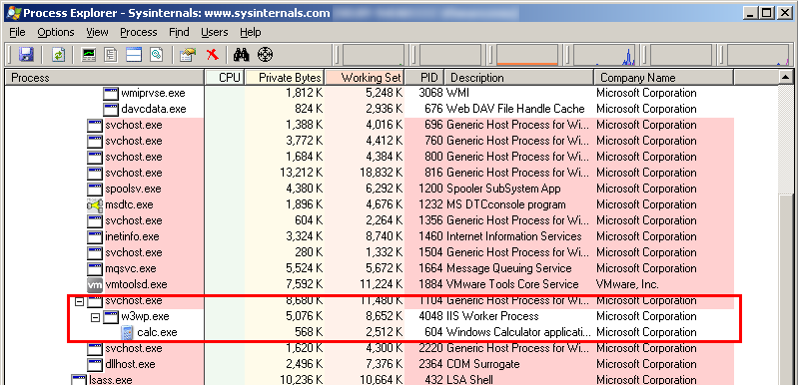The height and width of the screenshot is (385, 798).
Task: Click the vmtoolsd.exe VMware icon
Action: 95,284
